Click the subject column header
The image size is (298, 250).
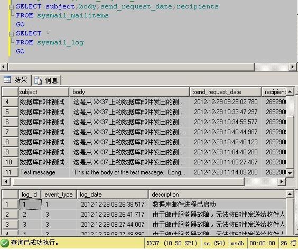43,92
